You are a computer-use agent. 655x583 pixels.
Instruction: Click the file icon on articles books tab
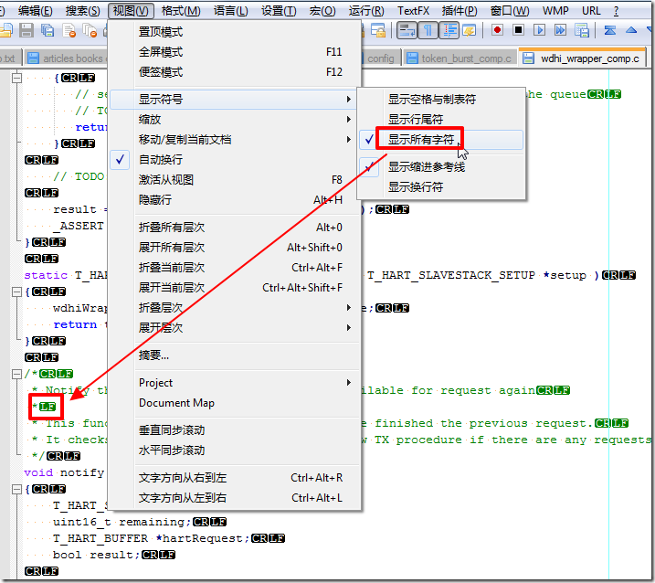(33, 58)
